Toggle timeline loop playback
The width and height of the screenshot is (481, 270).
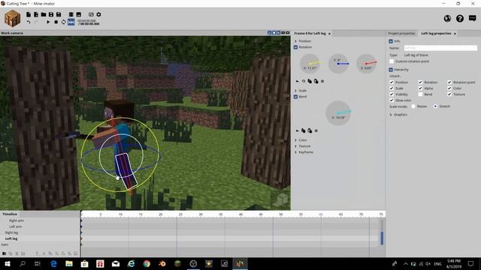click(63, 22)
